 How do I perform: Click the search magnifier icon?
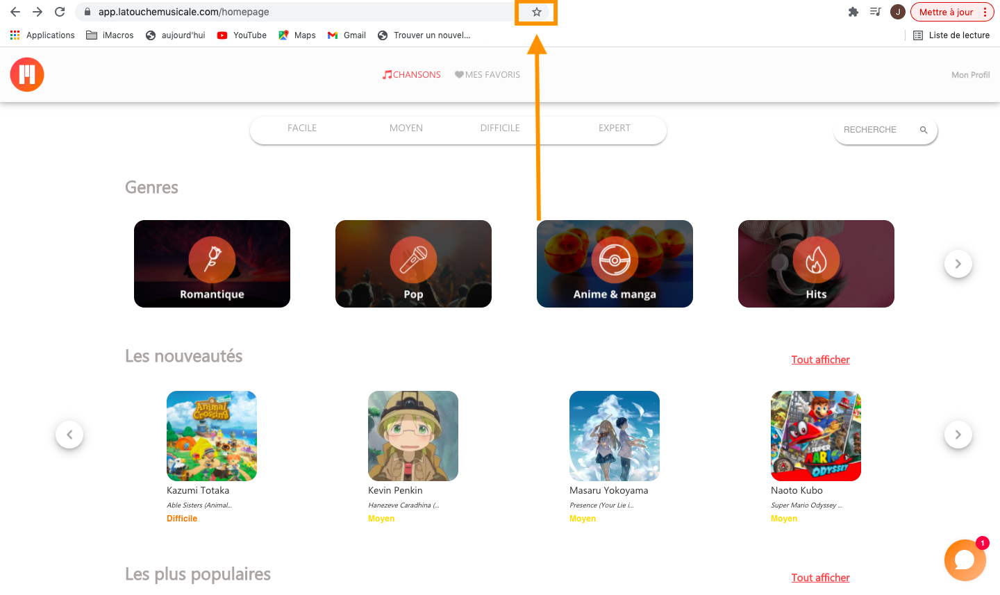[924, 130]
